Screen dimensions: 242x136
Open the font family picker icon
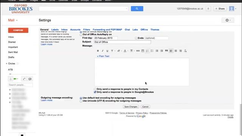coord(112,51)
